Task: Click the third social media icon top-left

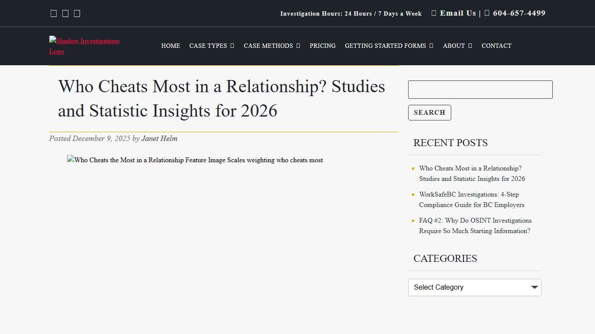Action: coord(77,13)
